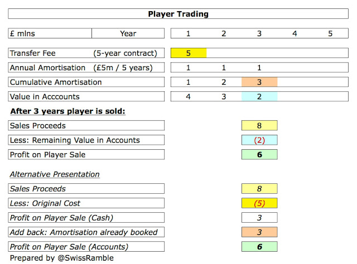357x264 pixels.
Task: Click the Player Trading title cell
Action: coord(178,14)
